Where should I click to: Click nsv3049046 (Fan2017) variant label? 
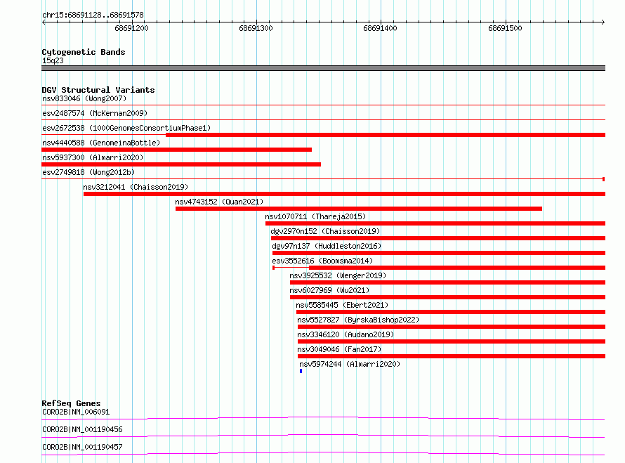coord(339,349)
